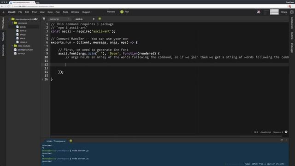Open server.js in the file tree
Image resolution: width=295 pixels, height=166 pixels.
pyautogui.click(x=21, y=53)
